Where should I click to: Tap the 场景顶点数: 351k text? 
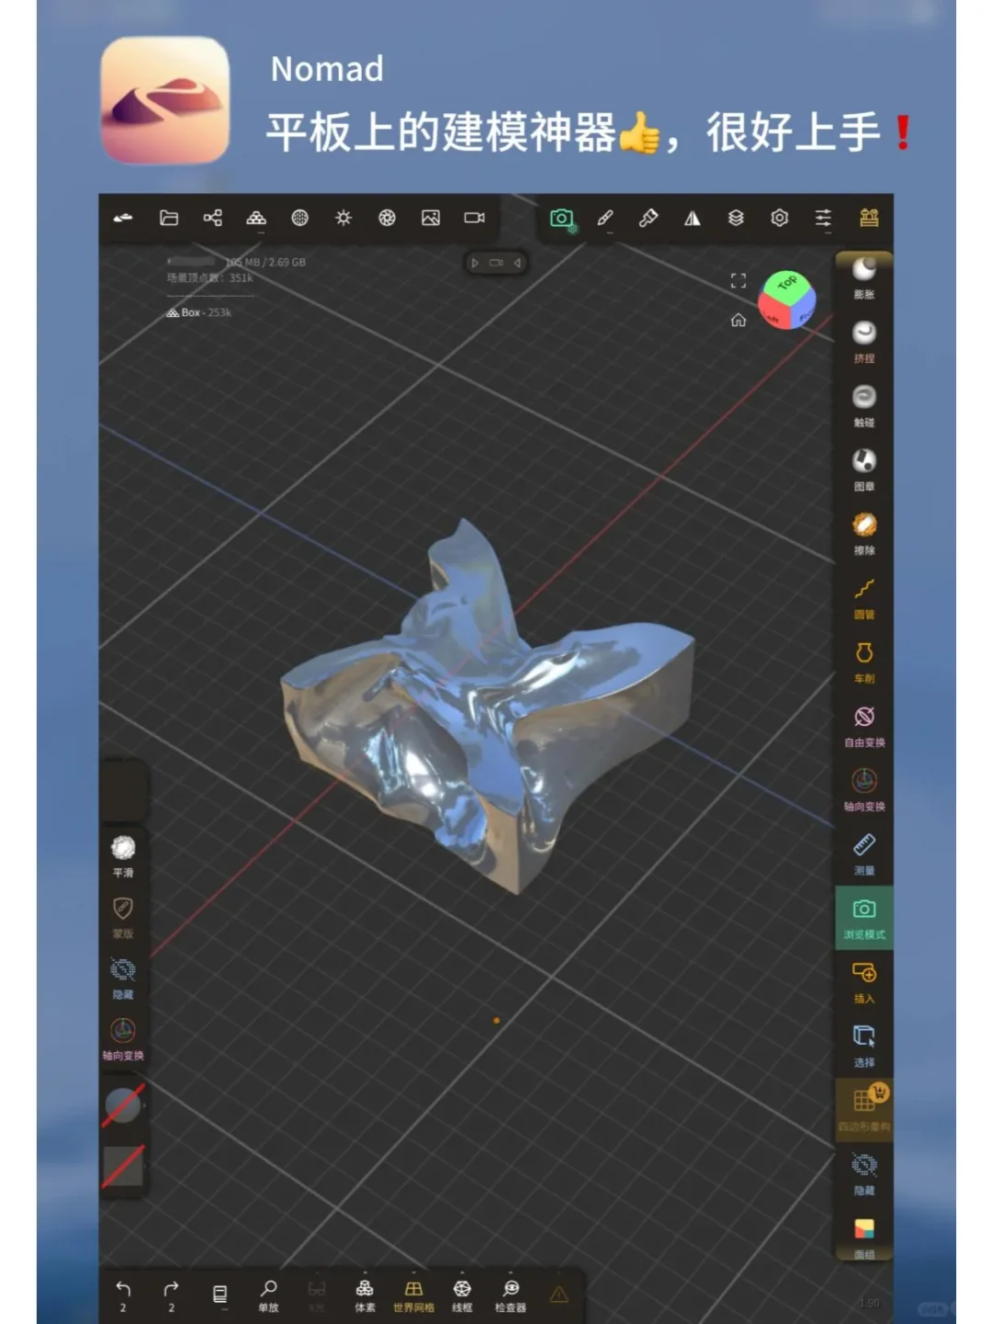coord(209,277)
